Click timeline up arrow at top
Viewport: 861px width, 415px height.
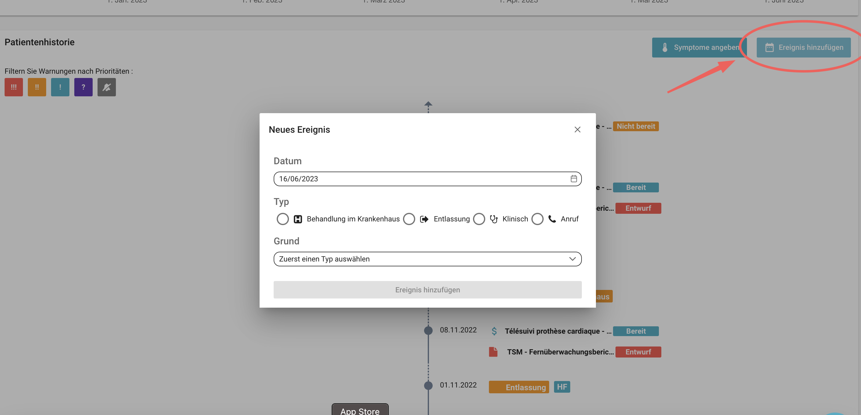point(428,104)
